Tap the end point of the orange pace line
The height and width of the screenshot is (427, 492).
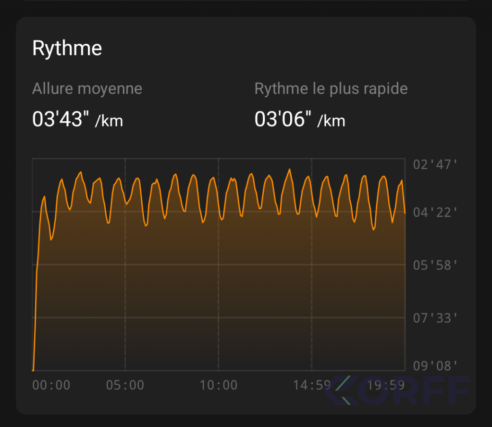click(x=405, y=213)
